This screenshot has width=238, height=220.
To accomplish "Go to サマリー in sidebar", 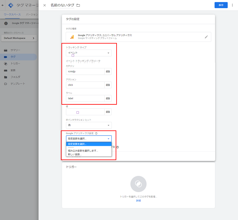I will pyautogui.click(x=15, y=50).
